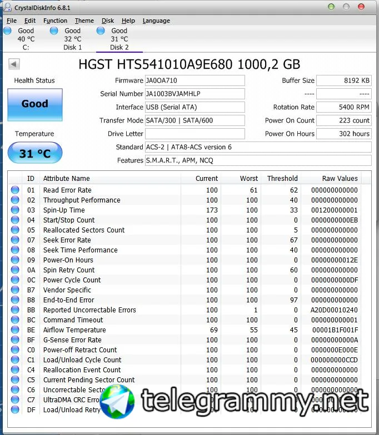Click the status orb for Vendor Specific
379x435 pixels.
click(15, 290)
